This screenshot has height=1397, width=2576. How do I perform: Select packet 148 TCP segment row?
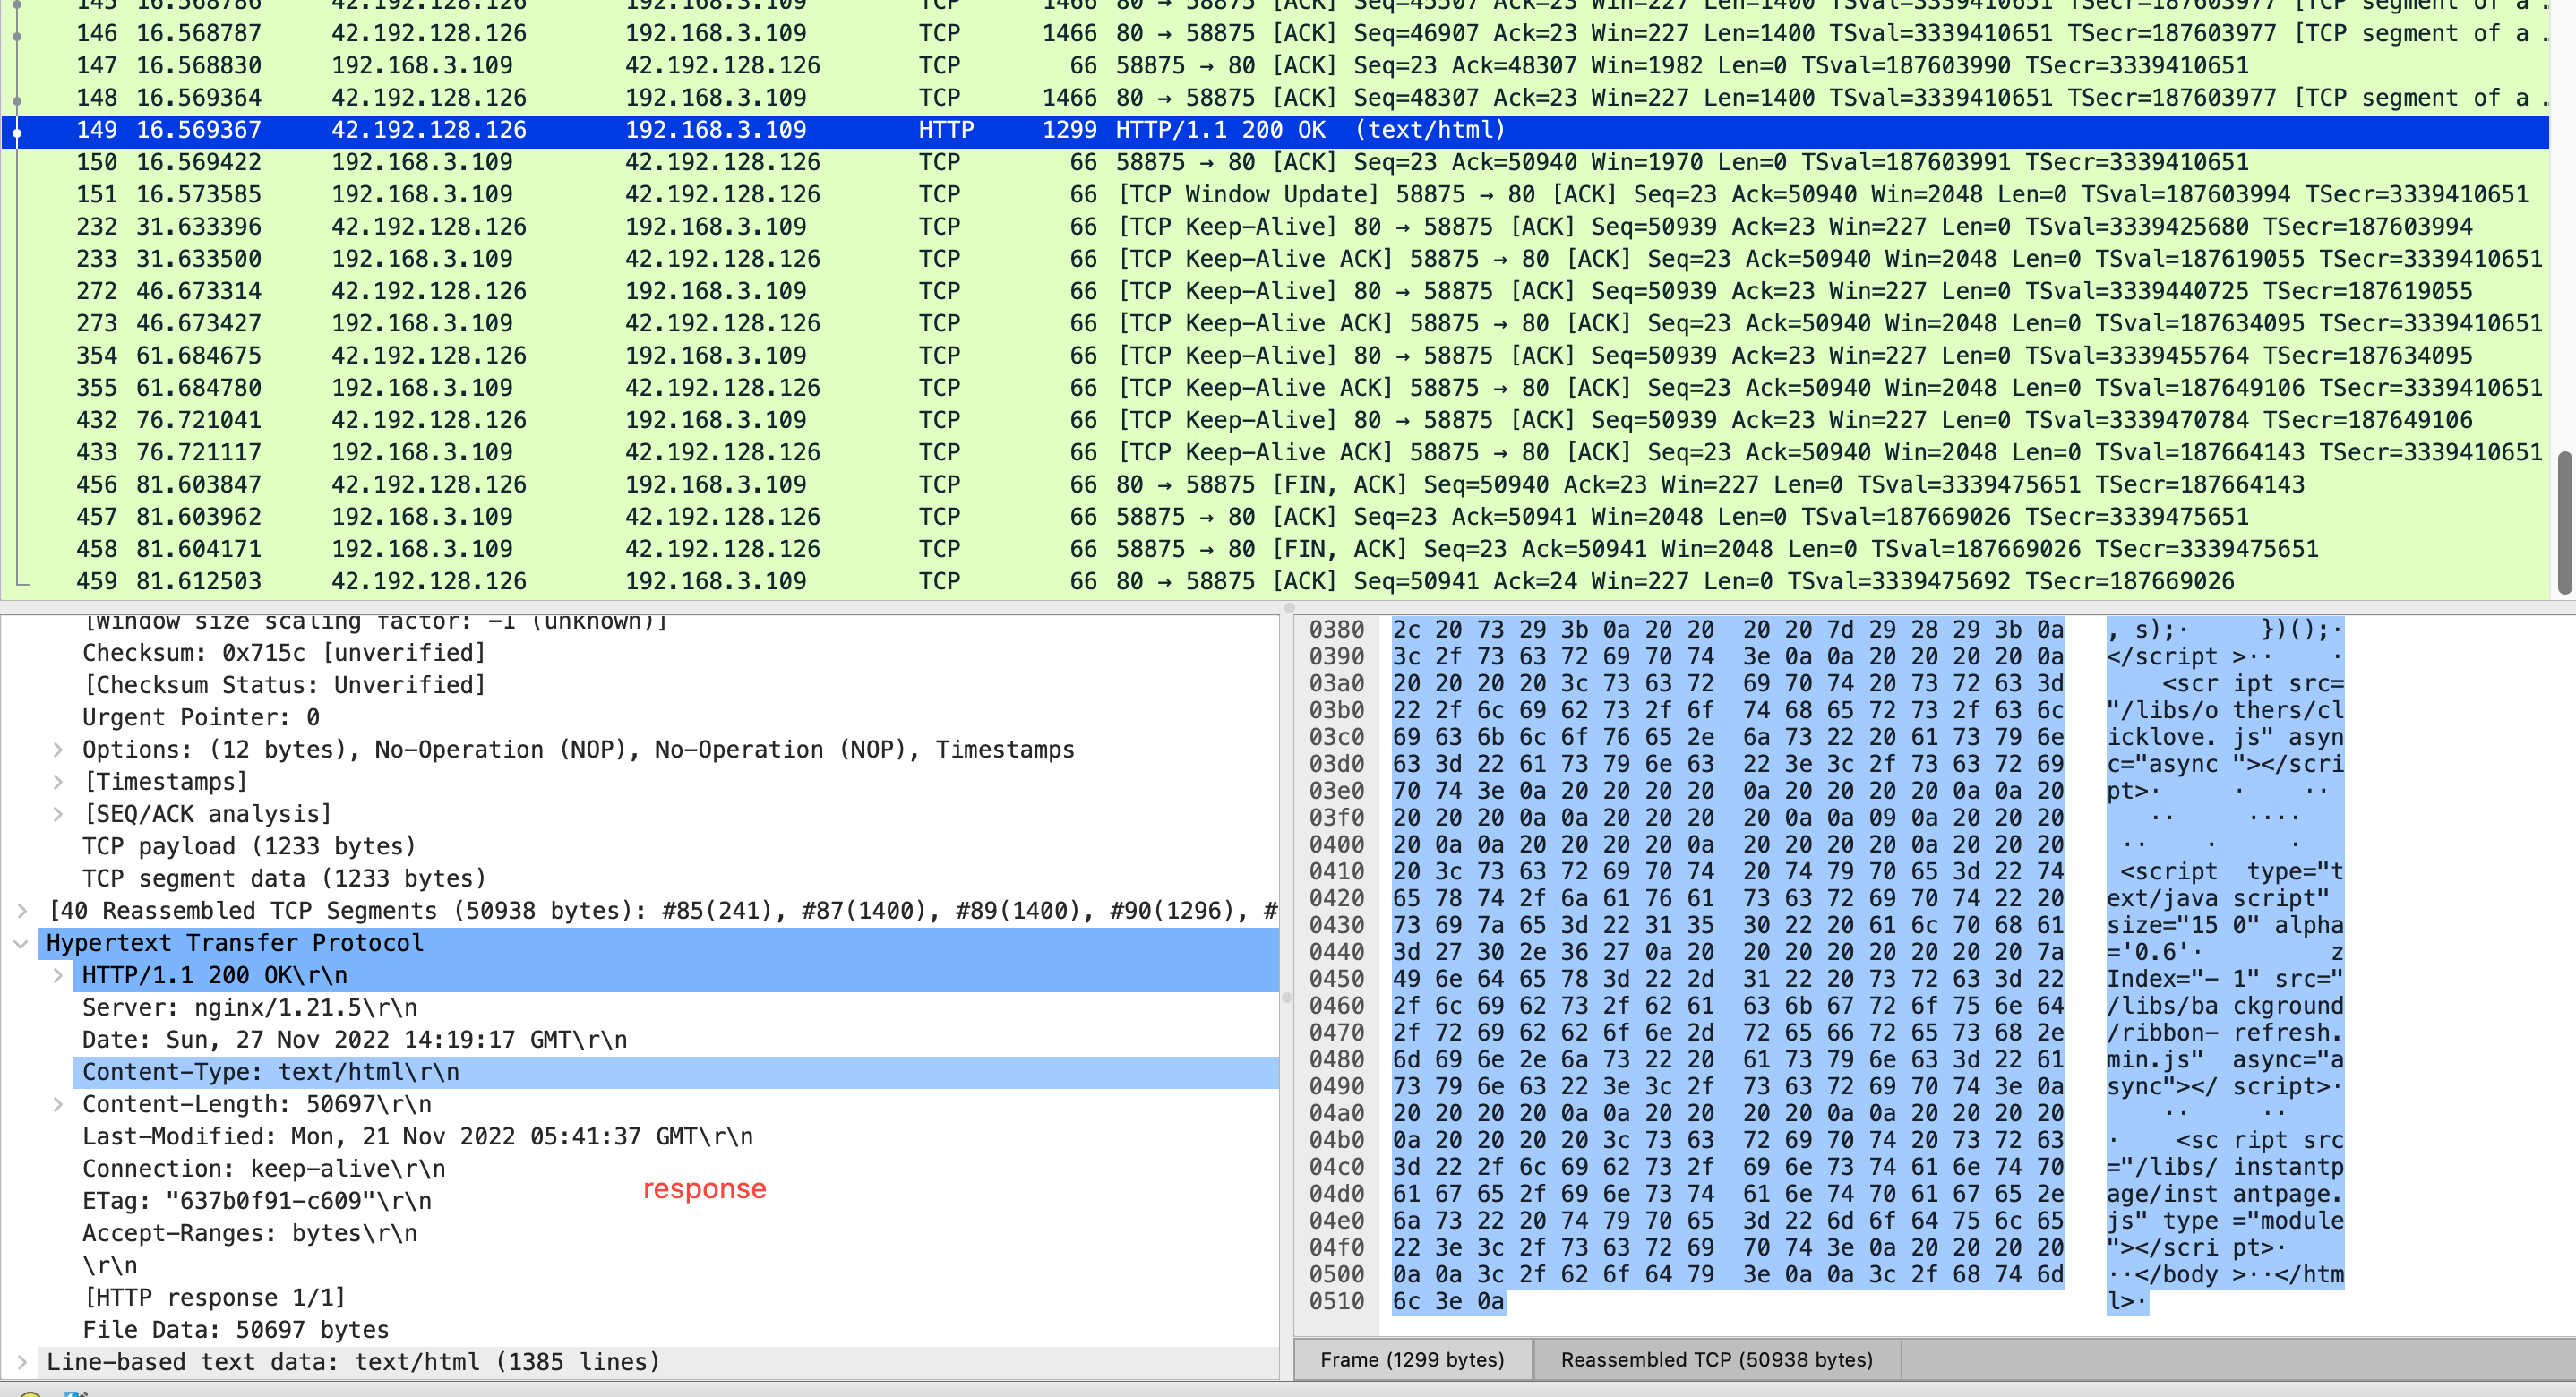pos(1275,98)
